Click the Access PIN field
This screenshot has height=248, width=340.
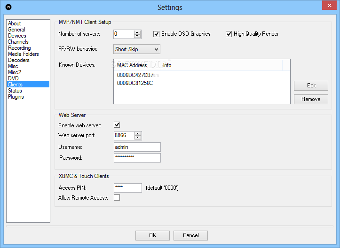tap(128, 188)
